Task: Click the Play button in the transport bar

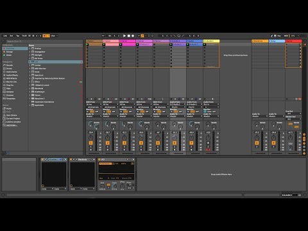Action: click(124, 36)
